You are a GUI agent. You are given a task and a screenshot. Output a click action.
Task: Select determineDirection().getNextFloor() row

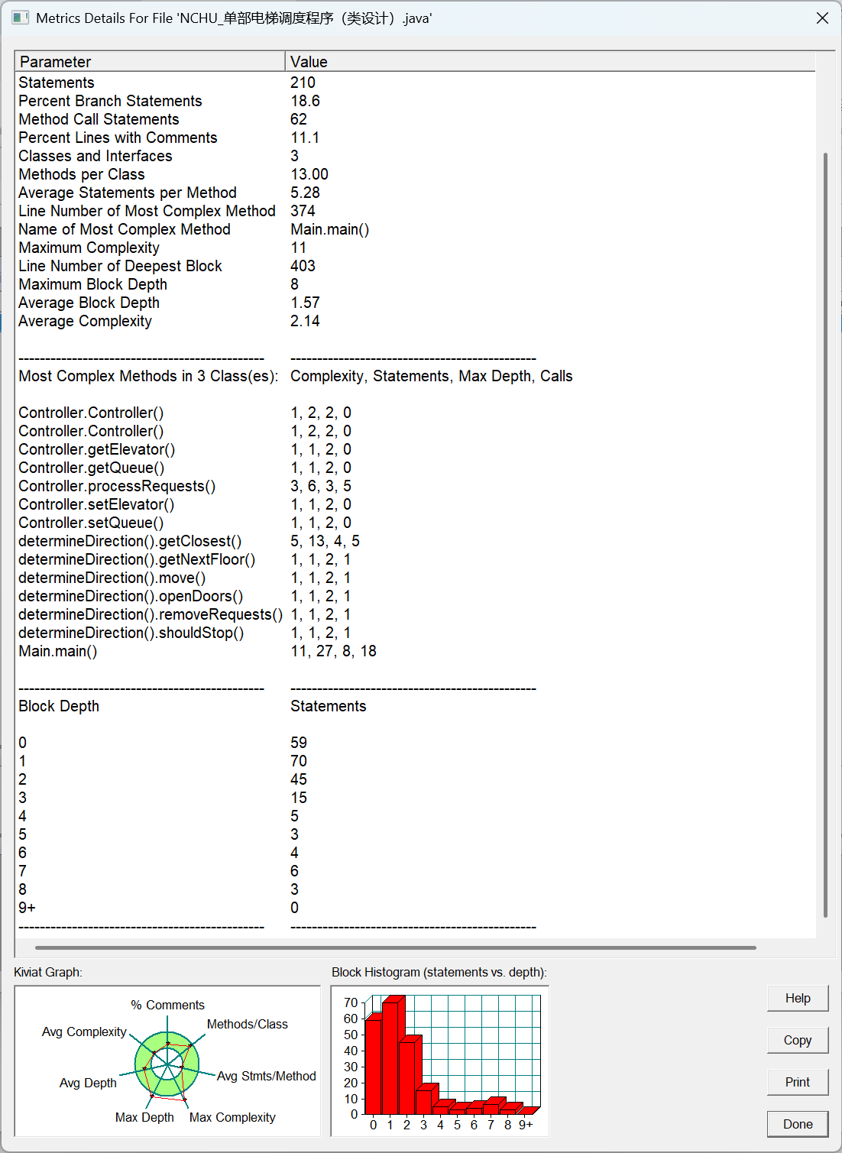(415, 559)
